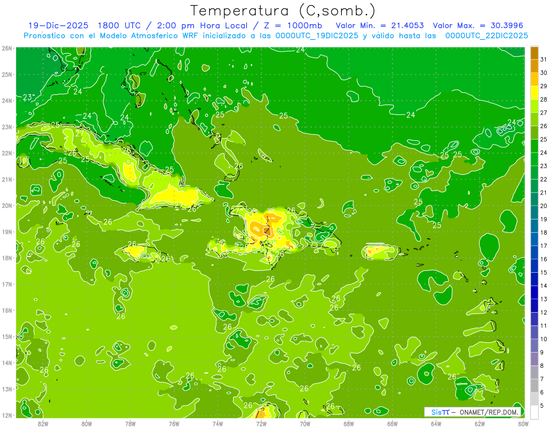556x430 pixels.
Task: Select the '72W' longitude axis label
Action: click(x=261, y=423)
